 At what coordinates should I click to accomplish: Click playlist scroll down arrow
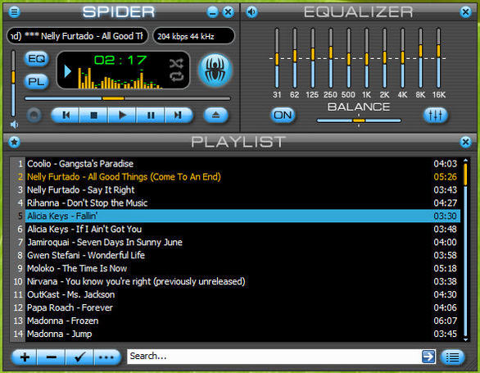(x=465, y=339)
